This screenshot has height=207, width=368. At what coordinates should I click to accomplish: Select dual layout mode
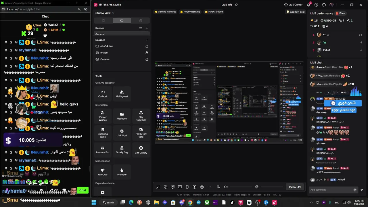pos(140,20)
